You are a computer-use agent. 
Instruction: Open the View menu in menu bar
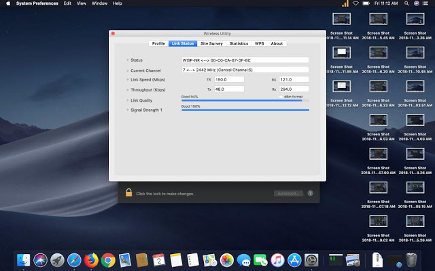tap(81, 3)
